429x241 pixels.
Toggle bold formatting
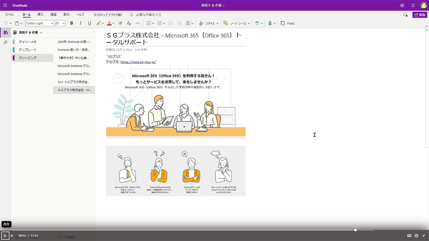point(72,23)
